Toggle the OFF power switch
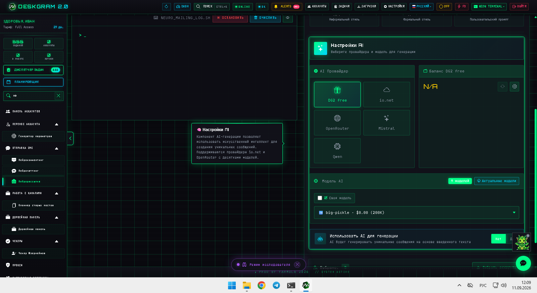 pos(444,6)
